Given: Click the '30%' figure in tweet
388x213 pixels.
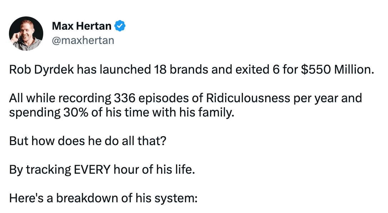Looking at the screenshot, I should 76,113.
